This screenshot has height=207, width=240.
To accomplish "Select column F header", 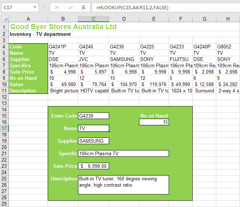I will point(180,19).
